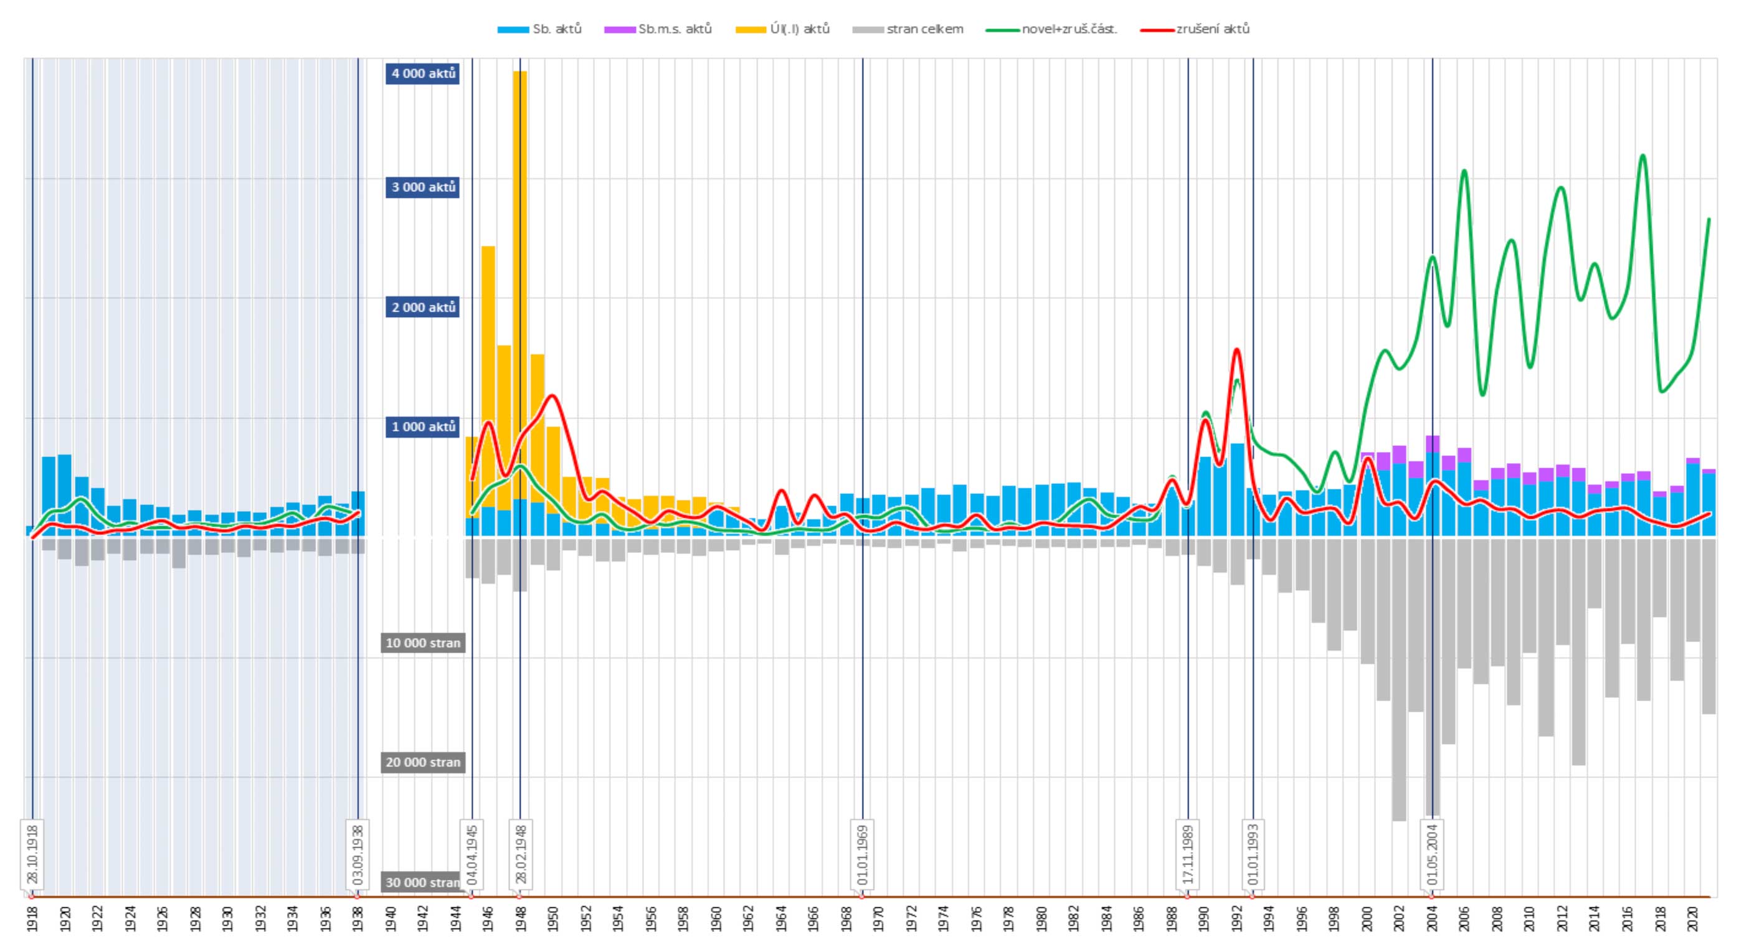The image size is (1744, 947).
Task: Click the year 2012 on the x-axis
Action: coord(1563,918)
